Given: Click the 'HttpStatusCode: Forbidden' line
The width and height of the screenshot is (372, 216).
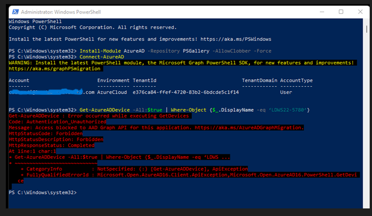Looking at the screenshot, I should click(x=45, y=133).
